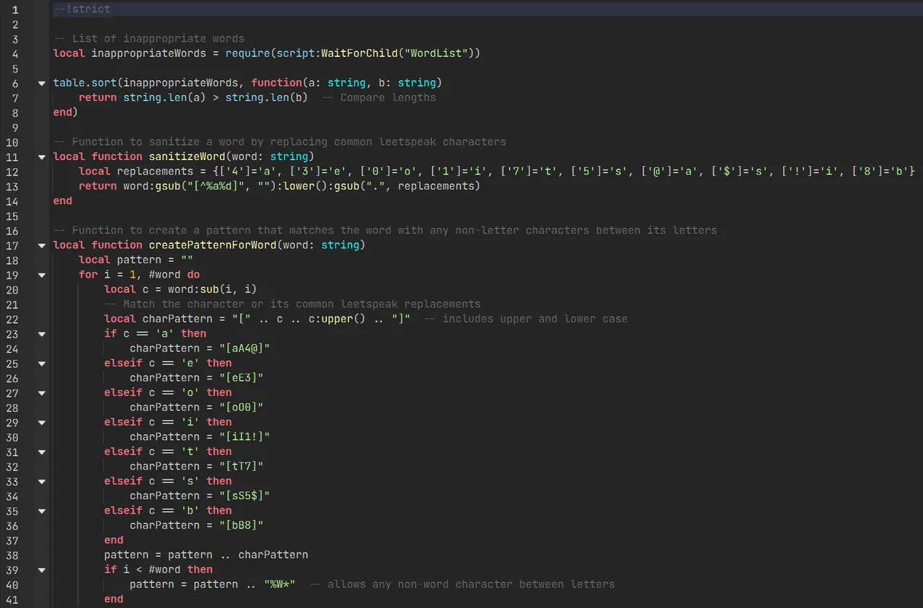
Task: Click the "replacements" variable declaration on line 12
Action: (155, 171)
